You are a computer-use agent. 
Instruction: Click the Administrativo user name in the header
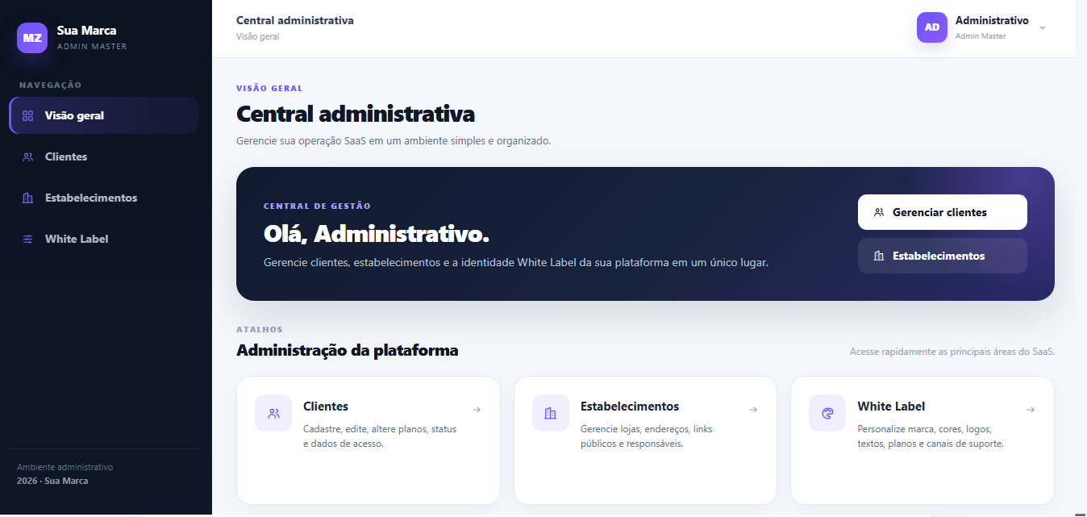pyautogui.click(x=992, y=20)
